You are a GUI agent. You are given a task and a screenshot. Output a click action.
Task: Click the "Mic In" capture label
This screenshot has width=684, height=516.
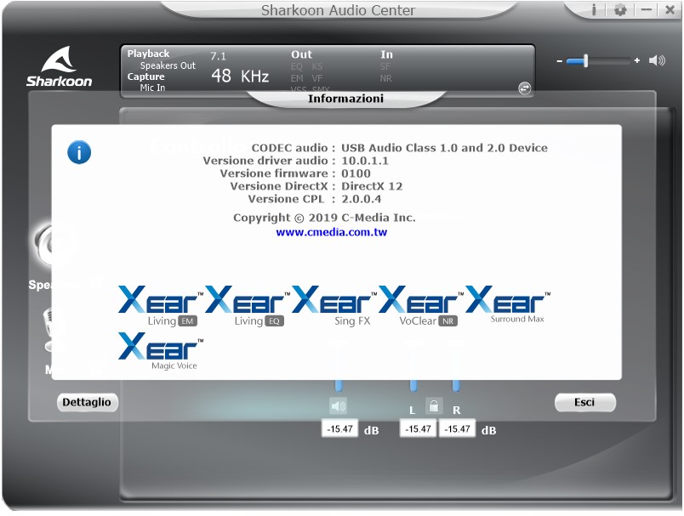click(152, 88)
